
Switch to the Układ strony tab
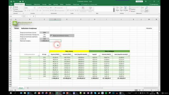(x=37, y=4)
